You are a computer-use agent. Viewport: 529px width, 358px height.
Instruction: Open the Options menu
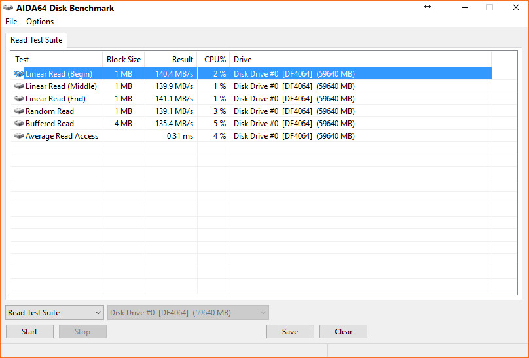[40, 22]
